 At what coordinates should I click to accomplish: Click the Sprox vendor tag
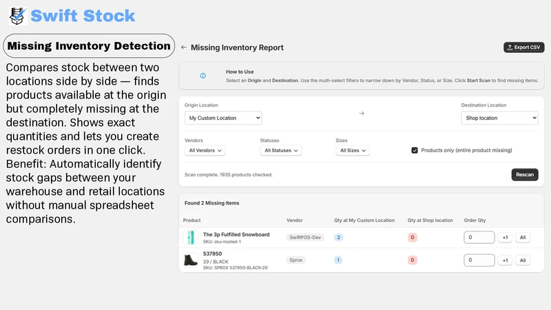click(296, 260)
